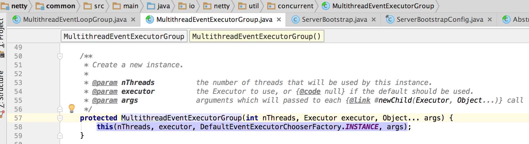Collapse the Javadoc comment at line 50
Screen dimensions: 529x144
pos(60,56)
